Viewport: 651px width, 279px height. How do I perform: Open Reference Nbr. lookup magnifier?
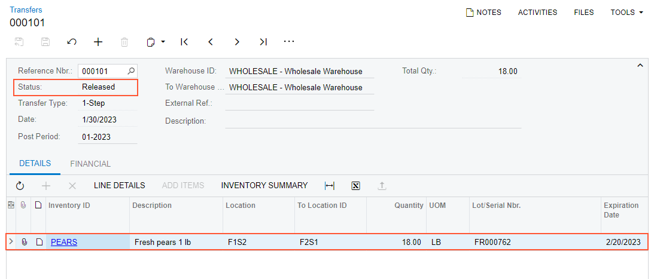(x=132, y=71)
